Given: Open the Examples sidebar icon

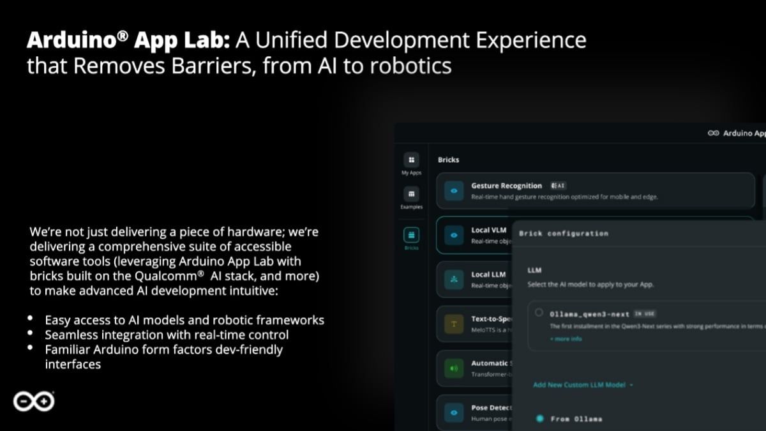Looking at the screenshot, I should (411, 193).
